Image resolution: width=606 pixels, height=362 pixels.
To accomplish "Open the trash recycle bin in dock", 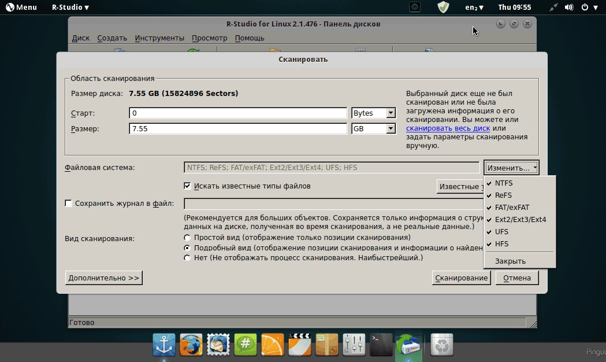I will [x=441, y=345].
